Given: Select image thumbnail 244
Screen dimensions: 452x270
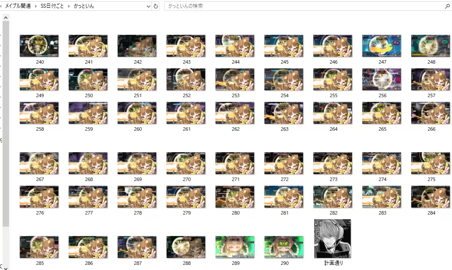Looking at the screenshot, I should 235,46.
